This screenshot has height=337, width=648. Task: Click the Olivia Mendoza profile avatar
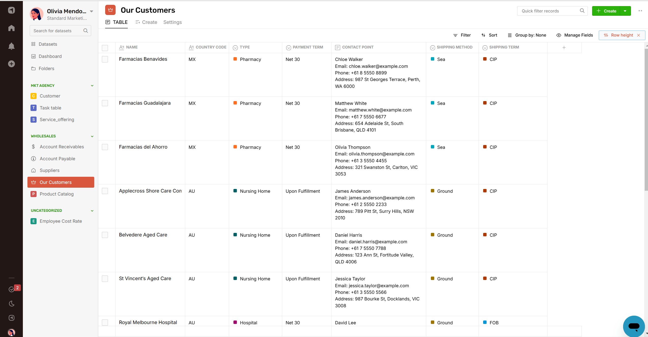click(x=37, y=14)
